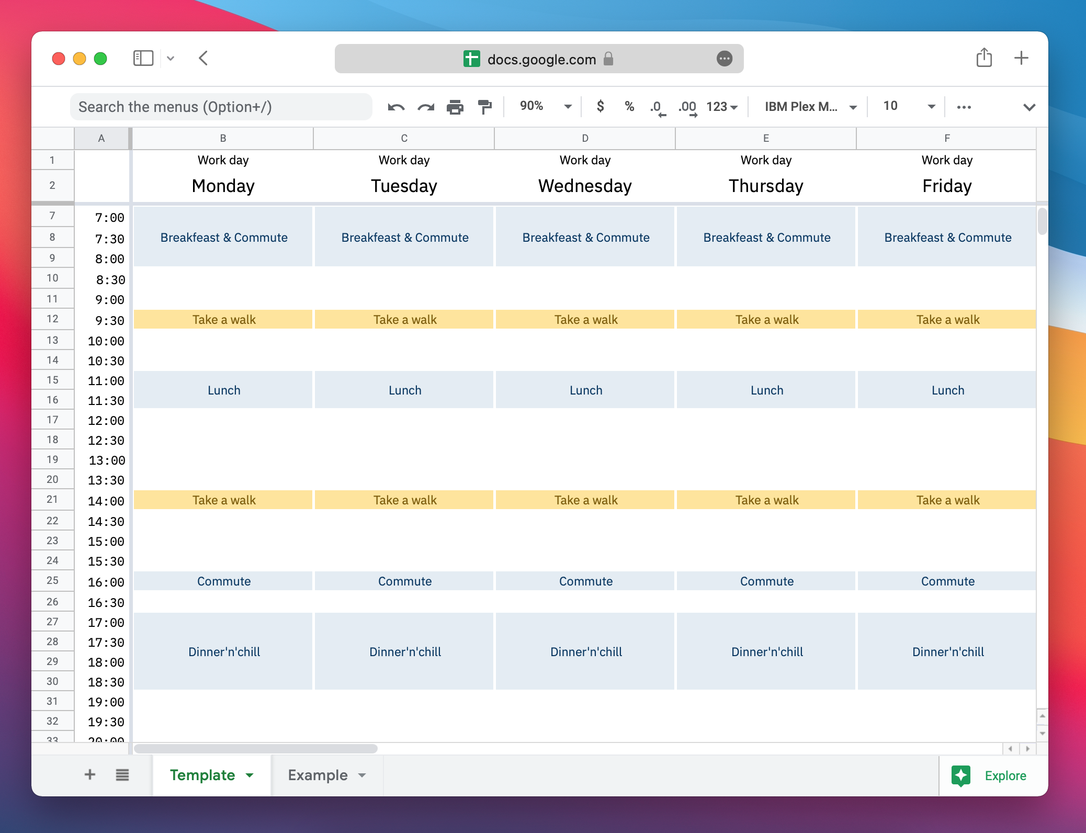The height and width of the screenshot is (833, 1086).
Task: Open the all sheets list icon
Action: point(122,775)
